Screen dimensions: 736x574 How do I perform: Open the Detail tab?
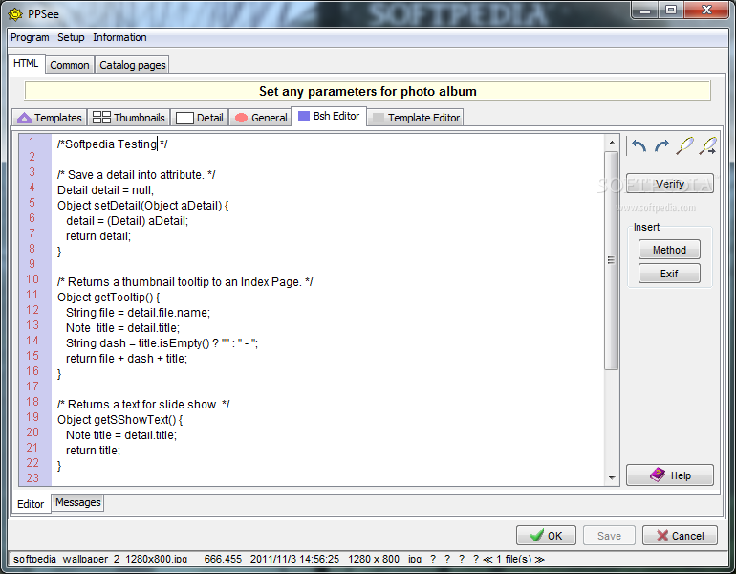tap(200, 118)
